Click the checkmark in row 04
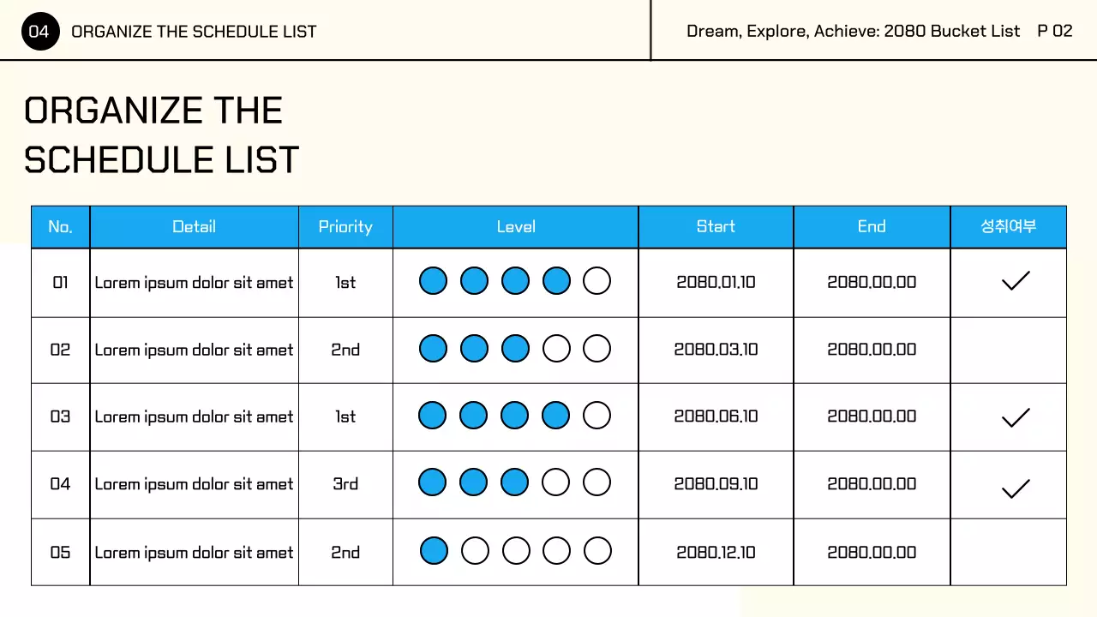Screen dimensions: 1097x617 click(x=1016, y=488)
